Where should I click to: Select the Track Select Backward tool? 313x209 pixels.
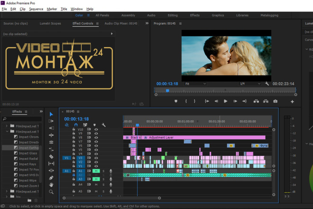(51, 128)
